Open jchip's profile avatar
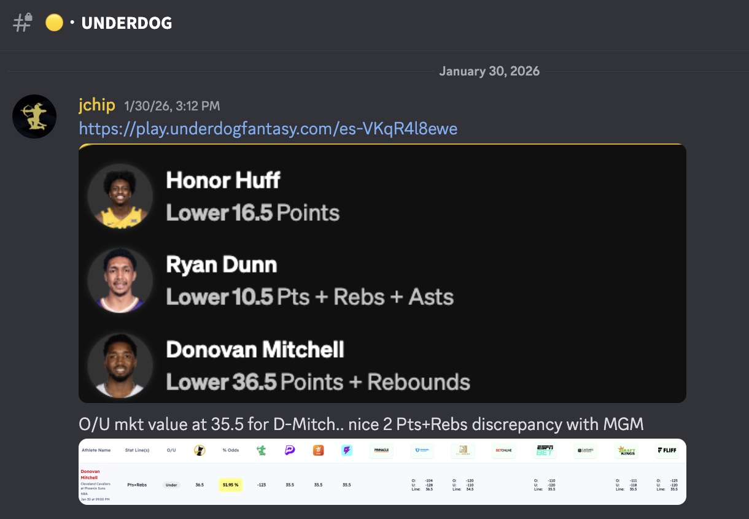The height and width of the screenshot is (519, 749). click(34, 116)
